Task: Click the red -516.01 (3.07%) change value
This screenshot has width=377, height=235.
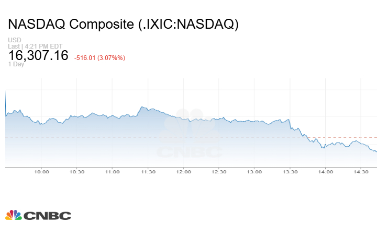Action: coord(99,58)
